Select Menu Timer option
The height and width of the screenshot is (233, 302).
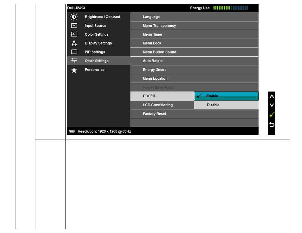click(194, 34)
